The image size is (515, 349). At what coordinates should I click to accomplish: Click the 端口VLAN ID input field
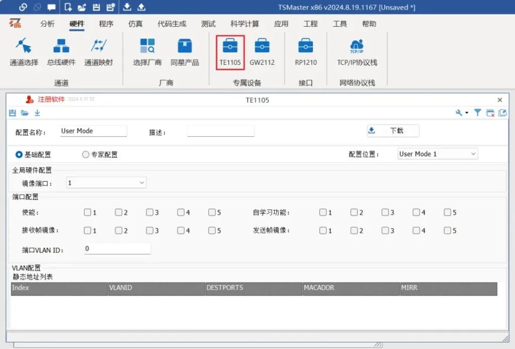tap(117, 249)
